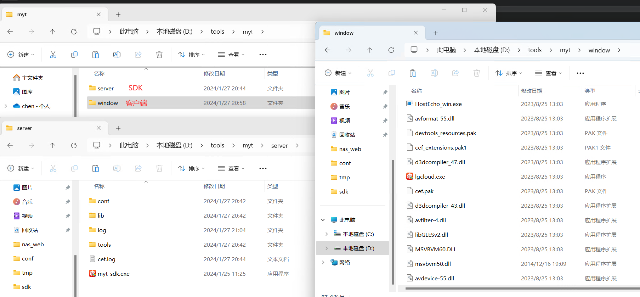Click the more options ellipsis in window folder
This screenshot has height=297, width=640.
pyautogui.click(x=580, y=73)
